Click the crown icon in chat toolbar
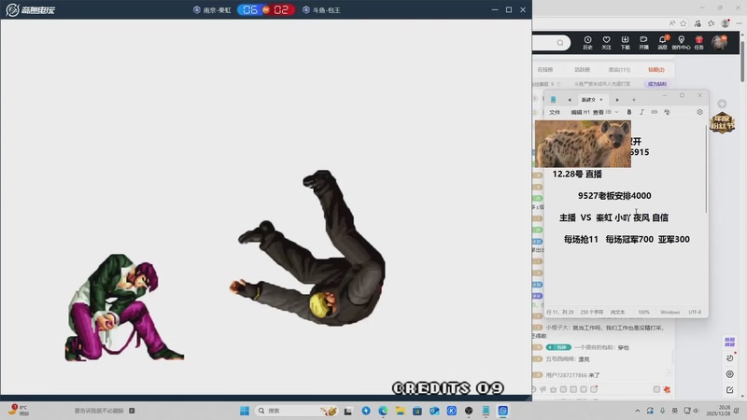Viewport: 747px width, 420px height. (553, 389)
